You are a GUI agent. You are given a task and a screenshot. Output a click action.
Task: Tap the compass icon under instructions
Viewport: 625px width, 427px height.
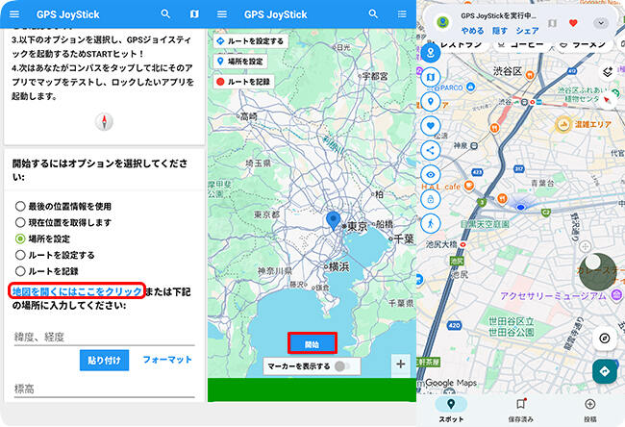pos(104,121)
